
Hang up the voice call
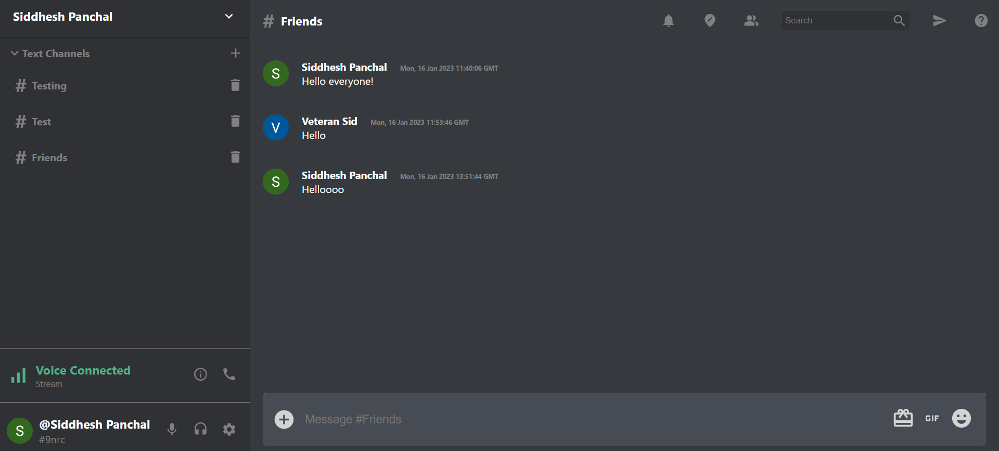(x=229, y=374)
